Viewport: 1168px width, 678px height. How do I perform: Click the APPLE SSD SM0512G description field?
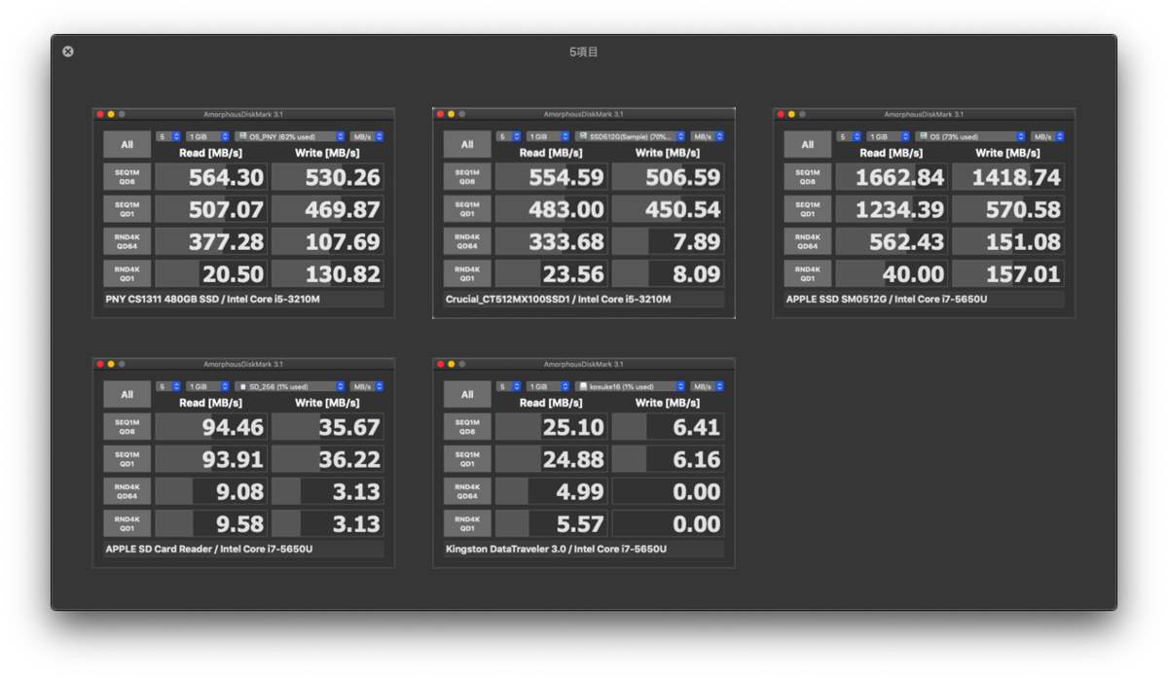tap(924, 300)
